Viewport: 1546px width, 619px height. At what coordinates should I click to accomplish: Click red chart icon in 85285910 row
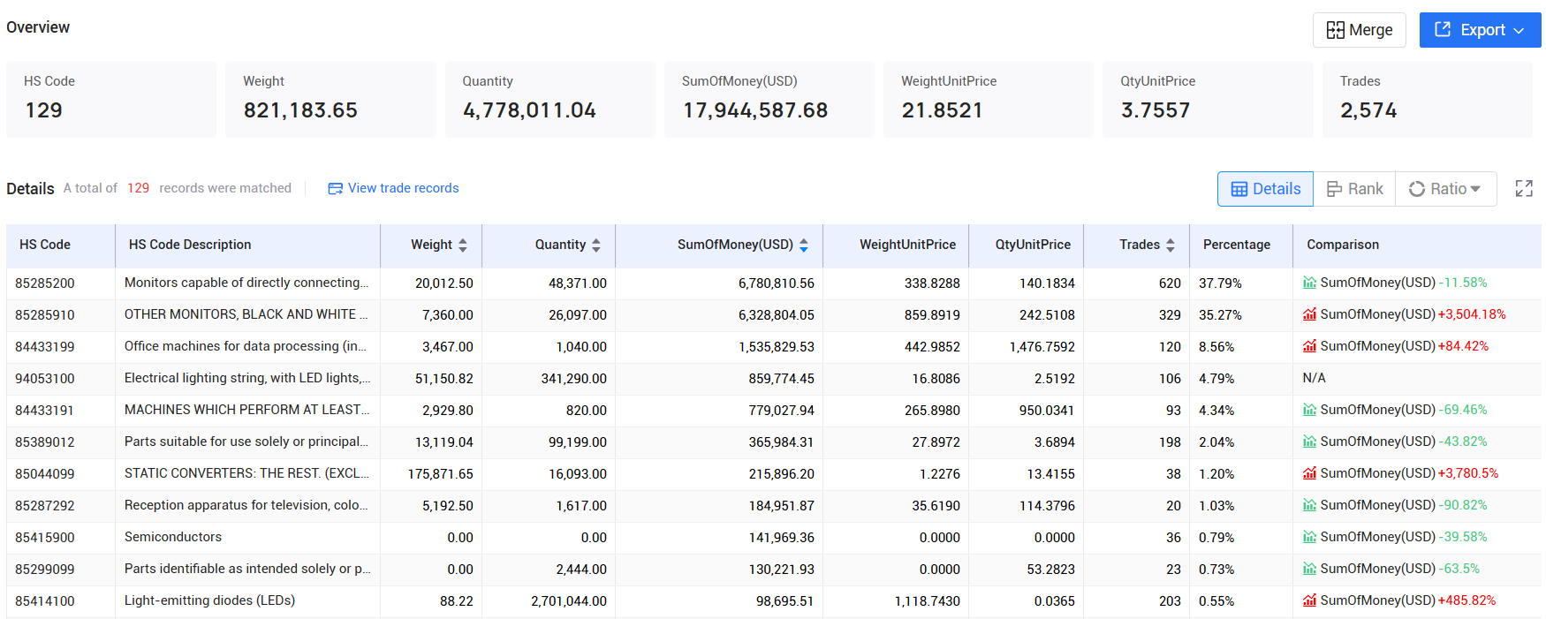(x=1309, y=314)
